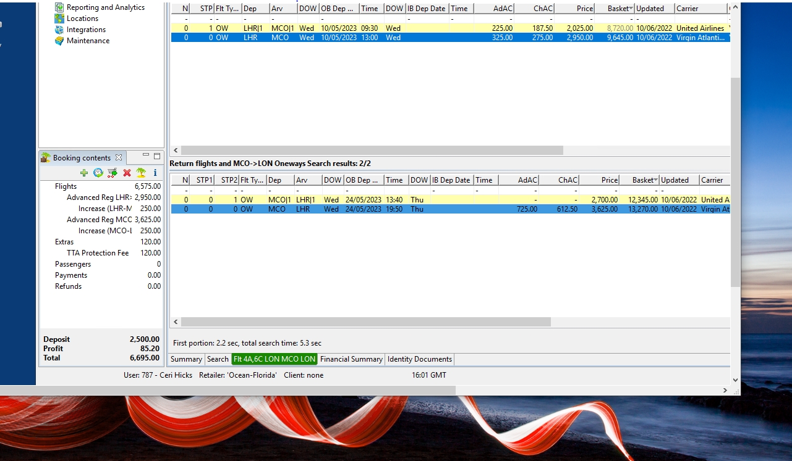This screenshot has height=461, width=792.
Task: Maximize the Booking contents panel
Action: (x=157, y=156)
